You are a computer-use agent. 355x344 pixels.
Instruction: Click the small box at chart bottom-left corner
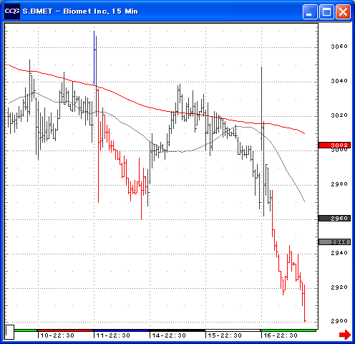[9, 332]
